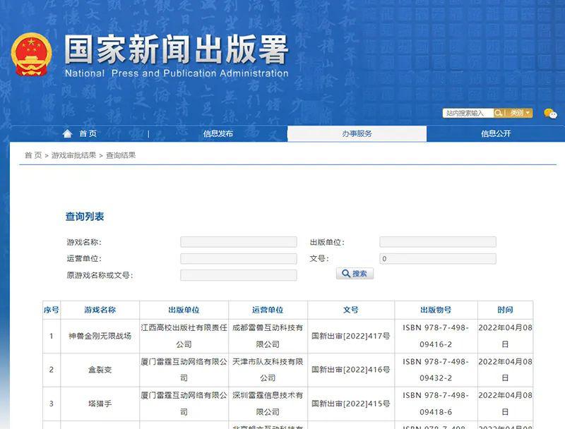Click approval number 国新出审[2022]415号
The image size is (565, 429).
coord(351,404)
